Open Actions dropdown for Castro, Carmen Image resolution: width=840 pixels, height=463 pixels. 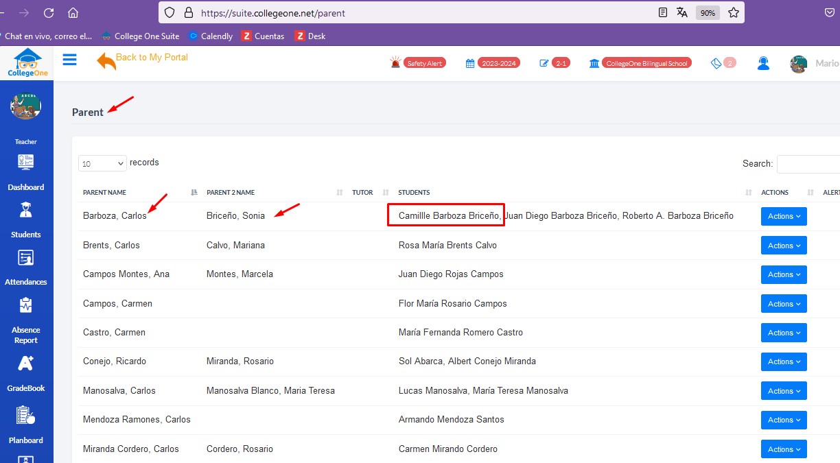point(784,333)
